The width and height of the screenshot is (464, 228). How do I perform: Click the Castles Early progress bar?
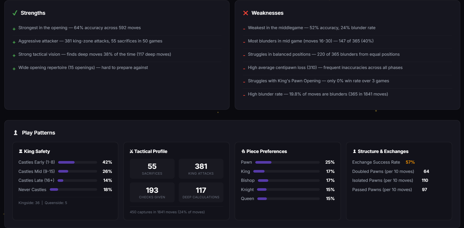coord(77,162)
